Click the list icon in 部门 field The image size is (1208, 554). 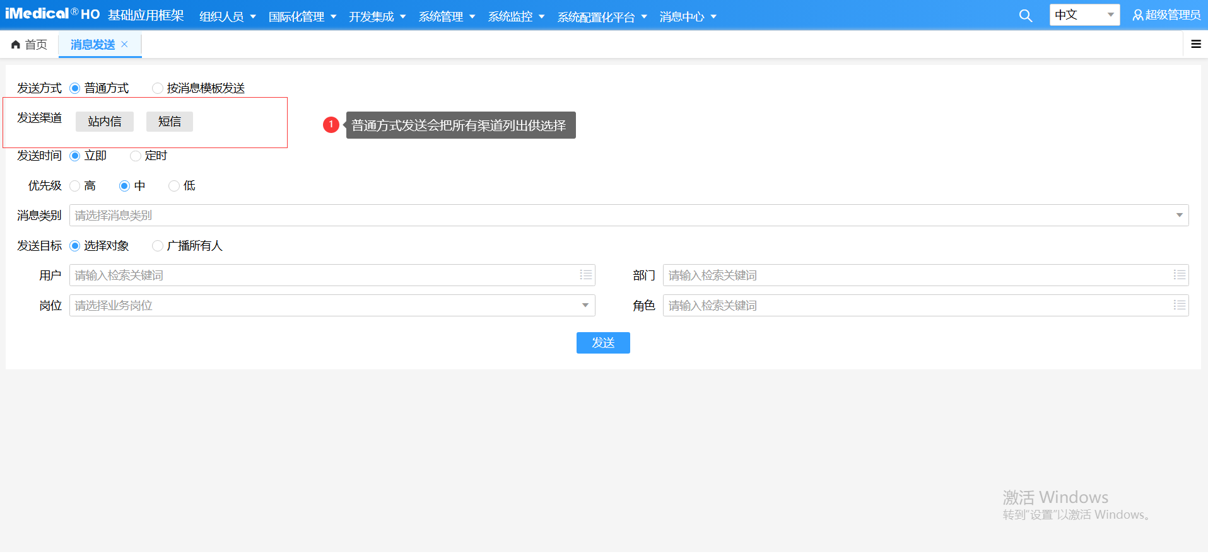click(x=1179, y=275)
